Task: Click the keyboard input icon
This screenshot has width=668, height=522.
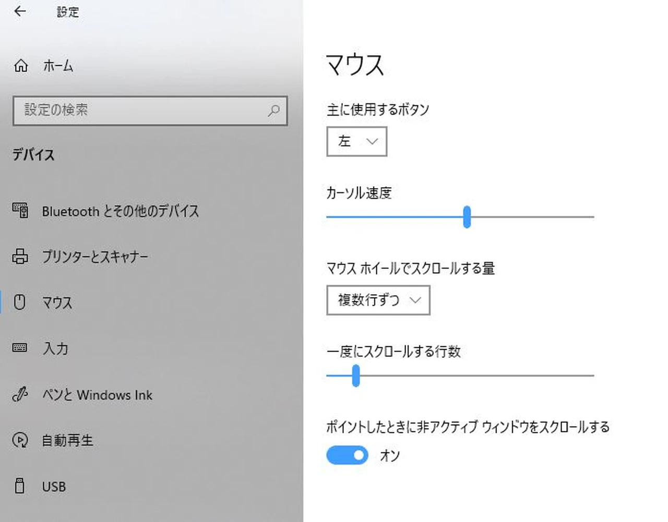Action: click(20, 348)
